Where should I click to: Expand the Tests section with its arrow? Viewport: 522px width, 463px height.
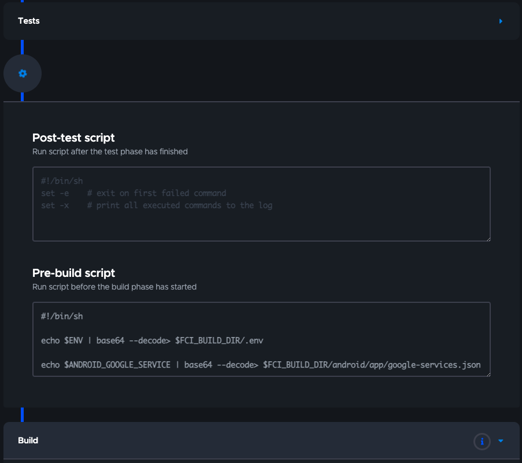(x=501, y=21)
